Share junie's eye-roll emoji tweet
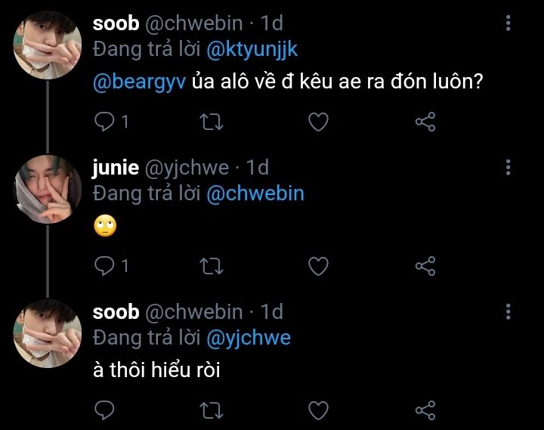Viewport: 544px width, 430px height. 426,266
